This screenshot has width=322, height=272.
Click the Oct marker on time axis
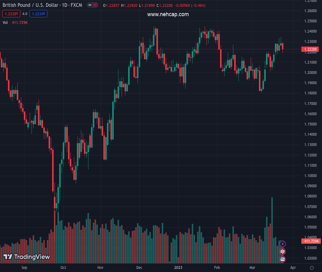pyautogui.click(x=63, y=268)
